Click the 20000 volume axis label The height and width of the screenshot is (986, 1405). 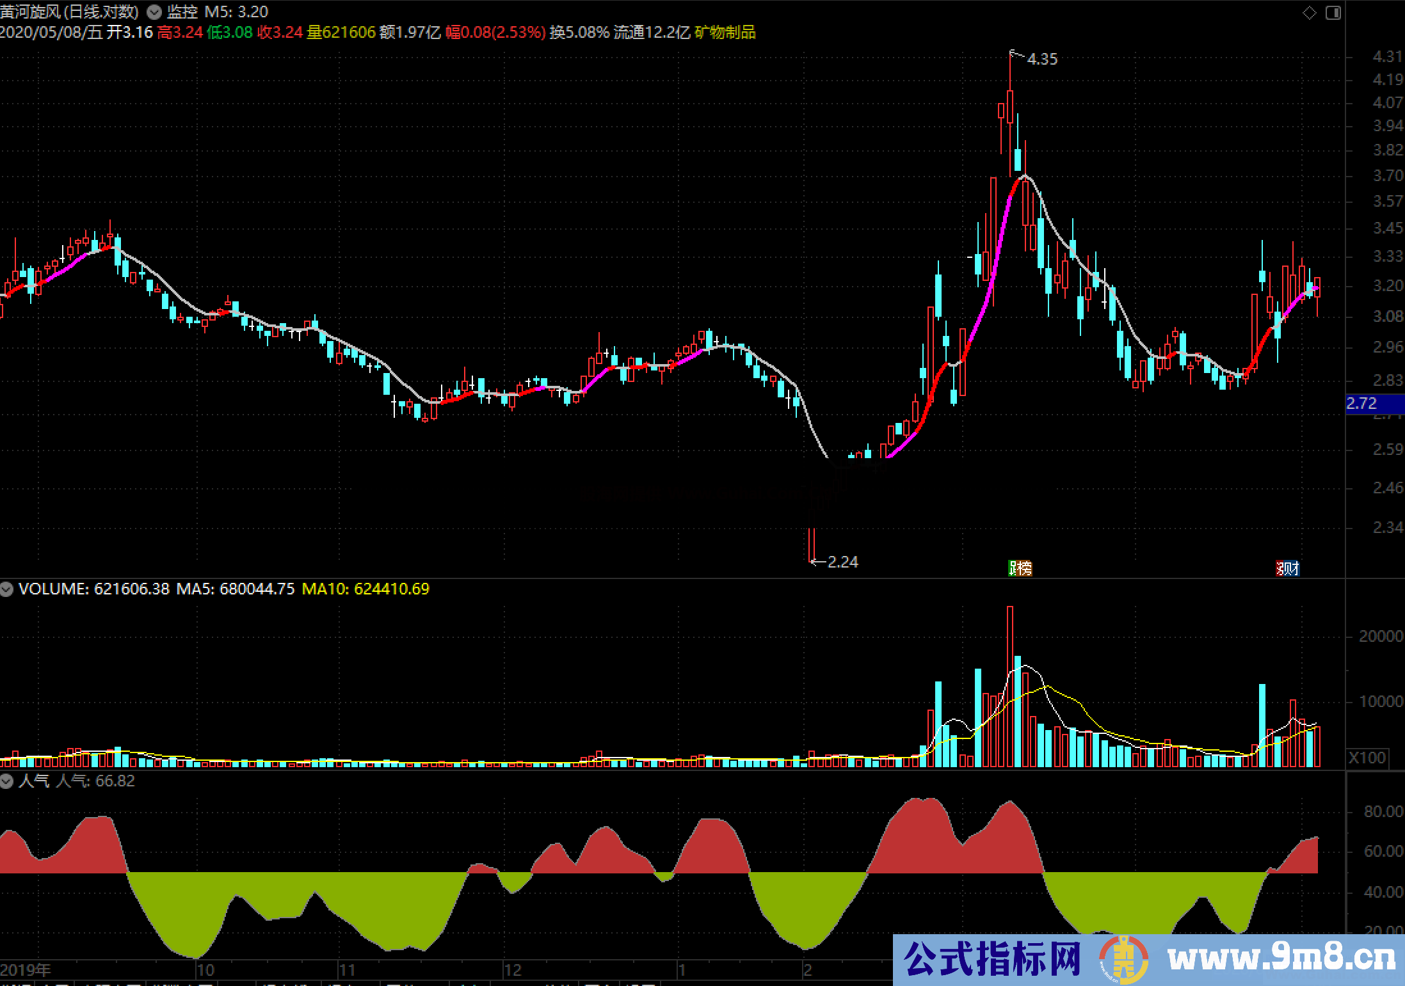point(1381,636)
